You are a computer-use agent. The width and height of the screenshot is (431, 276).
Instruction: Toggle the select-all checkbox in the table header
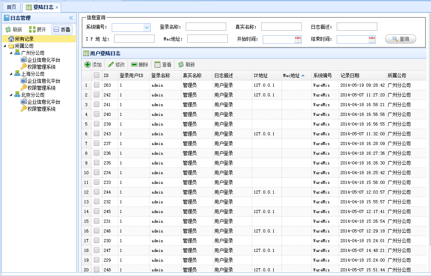(x=97, y=75)
